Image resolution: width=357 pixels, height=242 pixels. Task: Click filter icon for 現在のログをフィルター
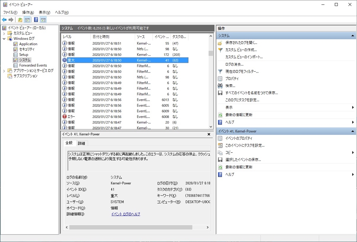(220, 72)
